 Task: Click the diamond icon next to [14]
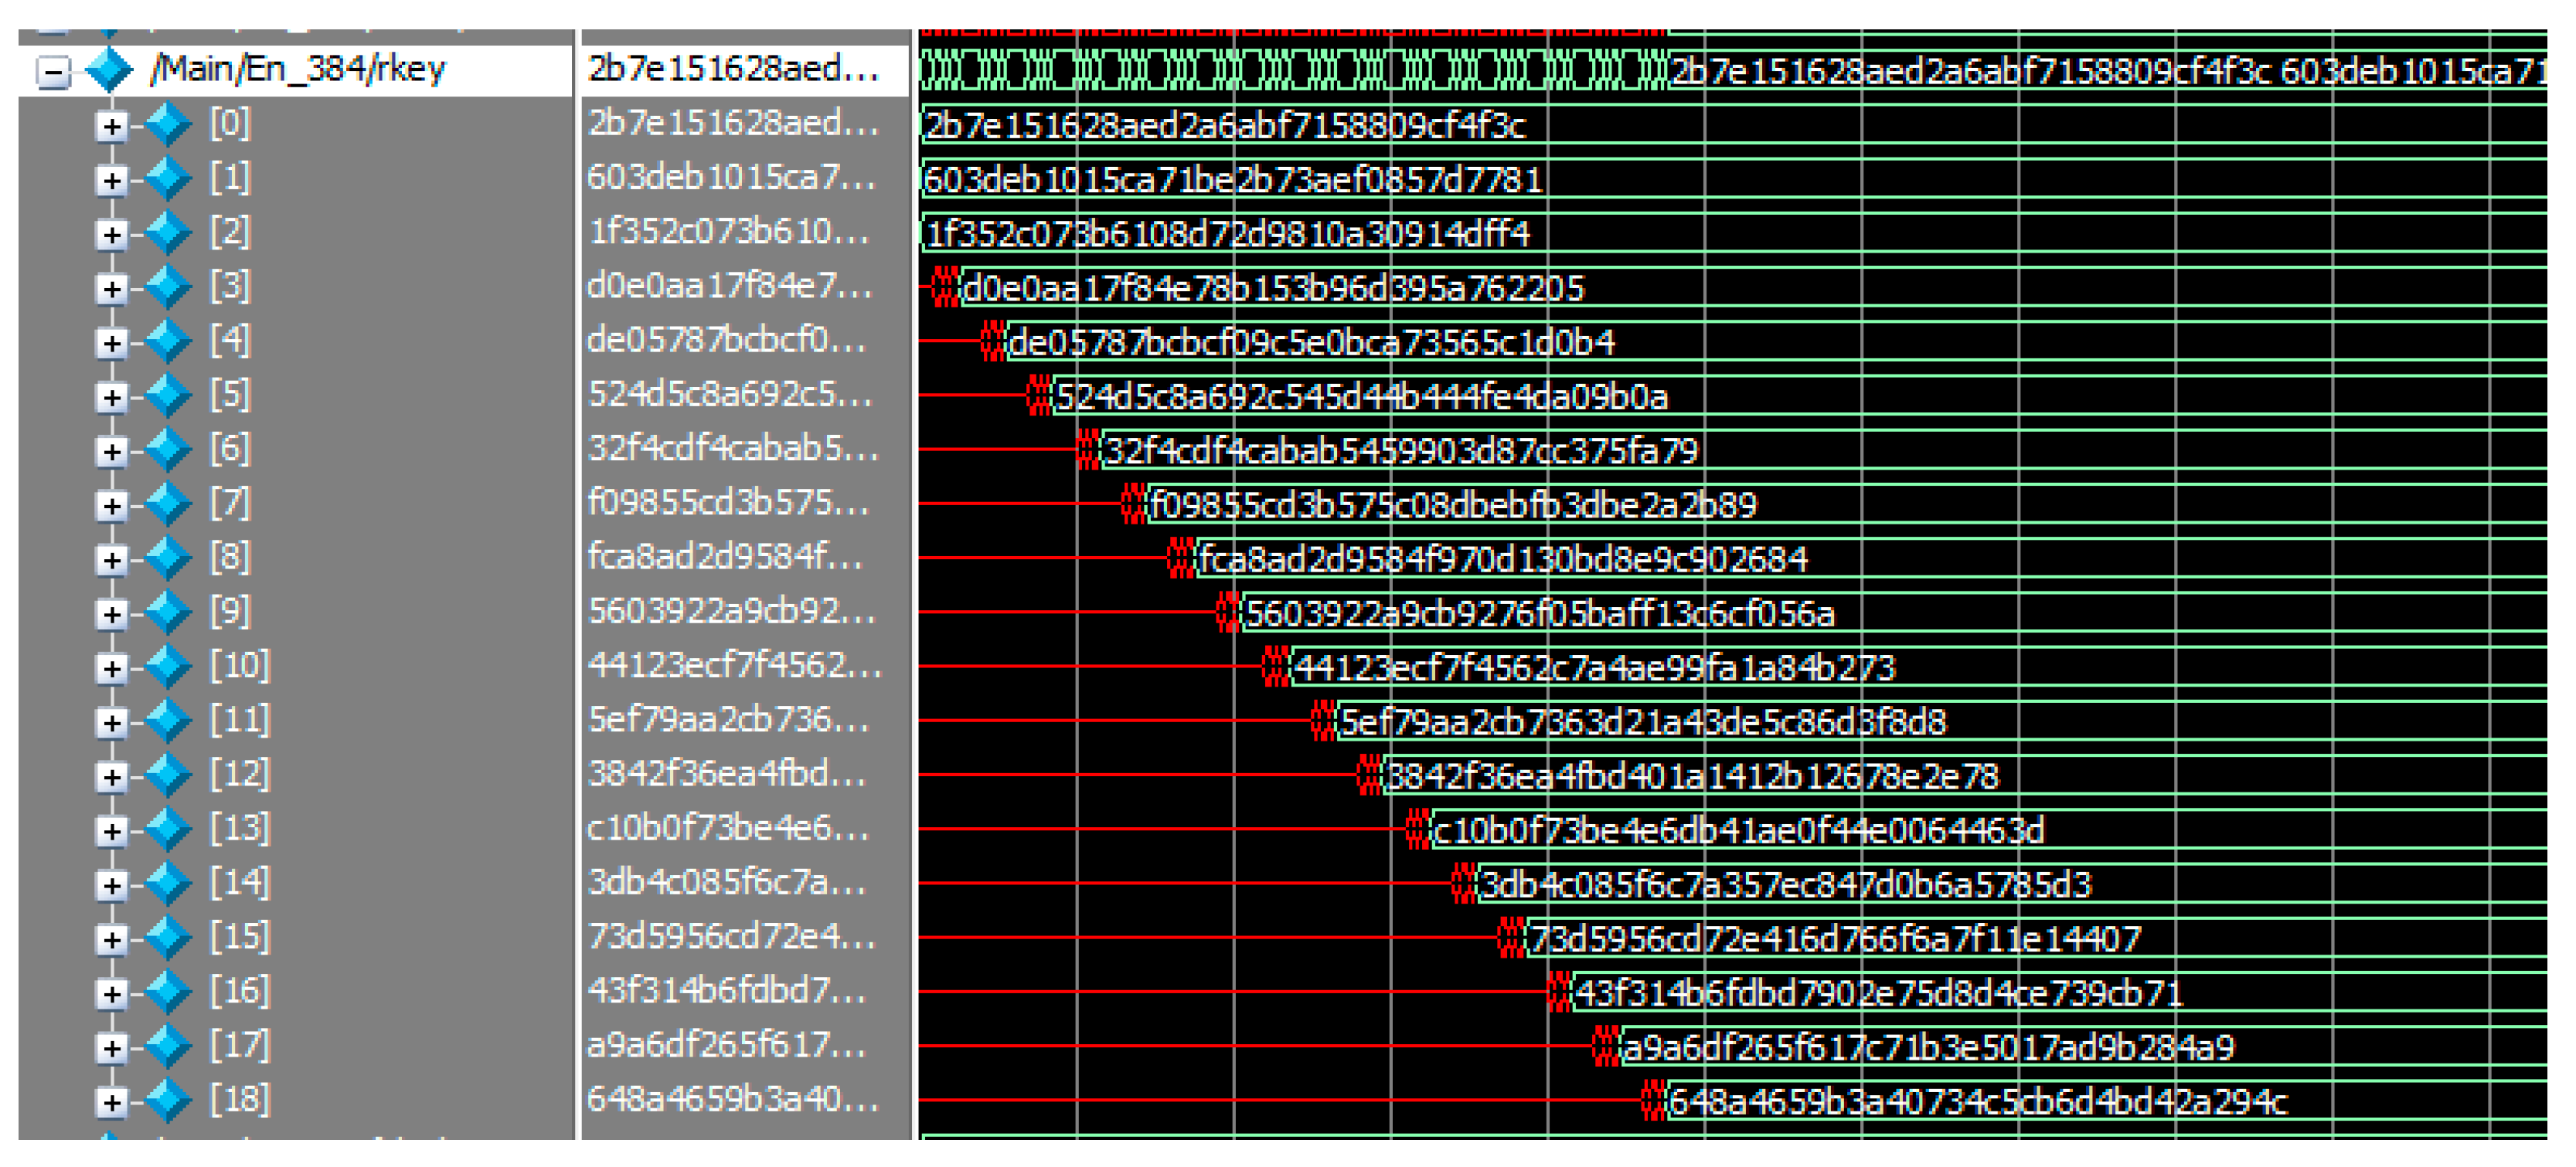[x=168, y=884]
